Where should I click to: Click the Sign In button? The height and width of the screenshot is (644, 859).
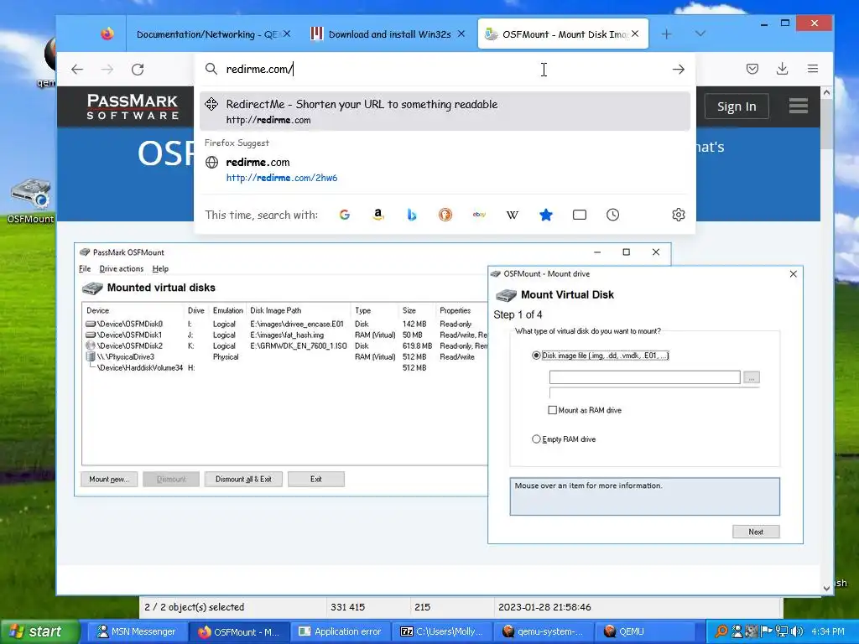click(x=737, y=106)
